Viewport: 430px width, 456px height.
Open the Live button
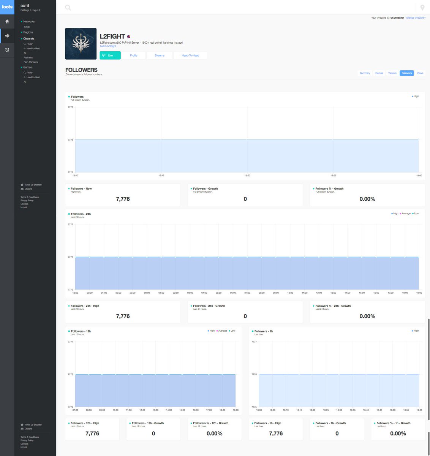[110, 55]
